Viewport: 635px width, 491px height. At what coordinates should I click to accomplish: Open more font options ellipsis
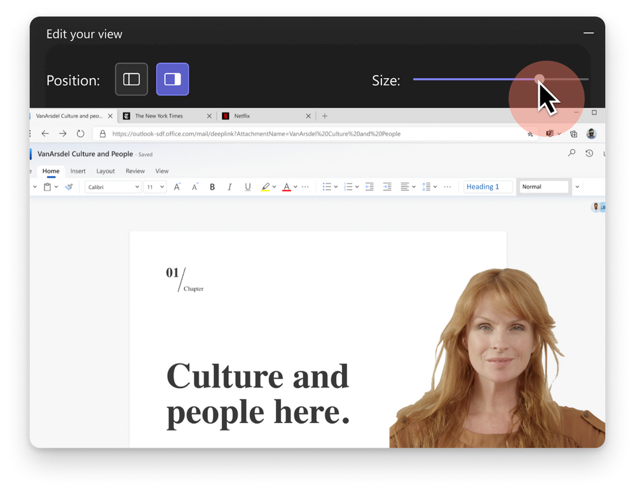(305, 187)
